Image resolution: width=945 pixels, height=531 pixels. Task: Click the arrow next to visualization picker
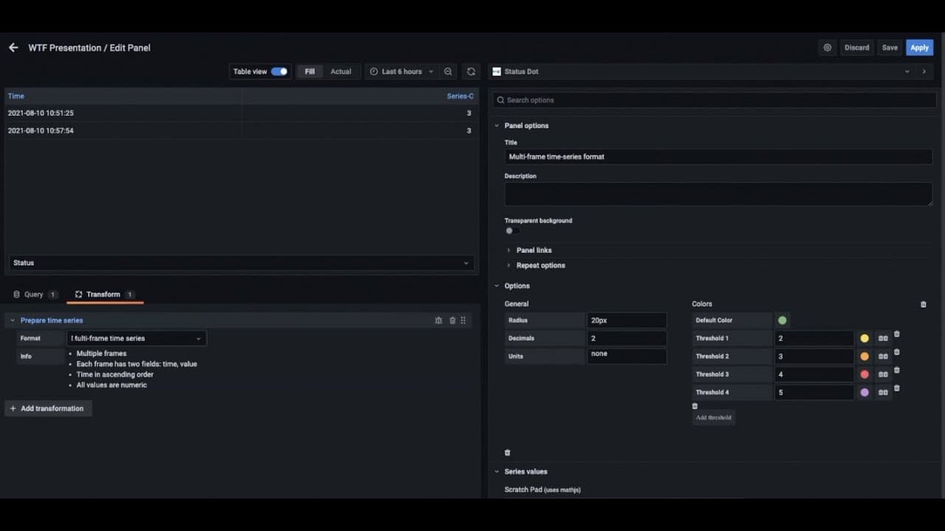924,72
